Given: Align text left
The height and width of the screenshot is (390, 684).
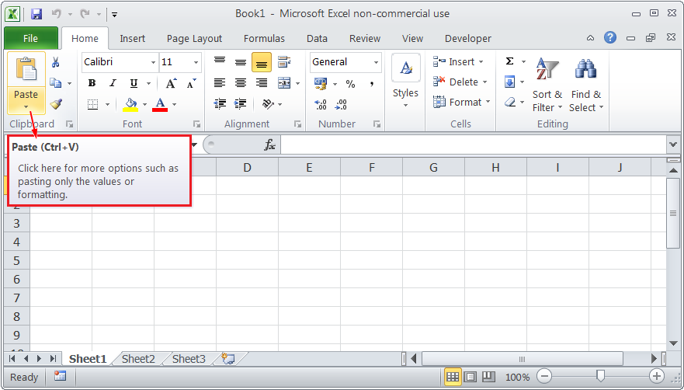Looking at the screenshot, I should pos(220,82).
